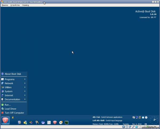Open About Boot Disk from start menu
160x129 pixels.
pyautogui.click(x=14, y=74)
